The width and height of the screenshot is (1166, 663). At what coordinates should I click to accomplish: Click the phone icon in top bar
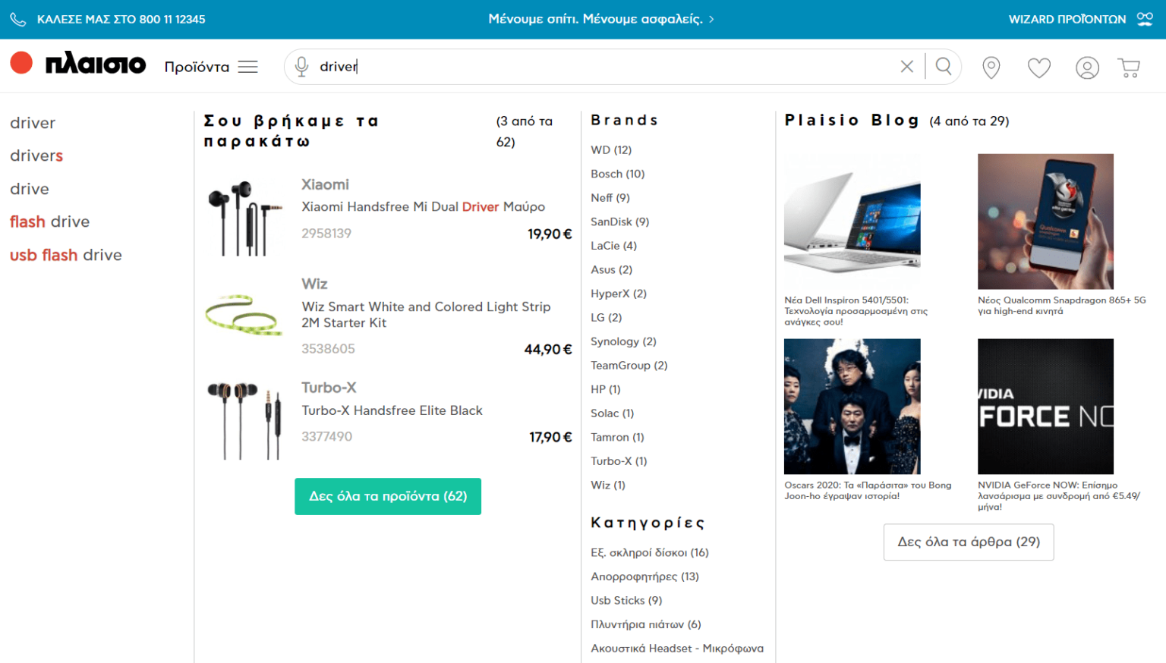pos(17,19)
